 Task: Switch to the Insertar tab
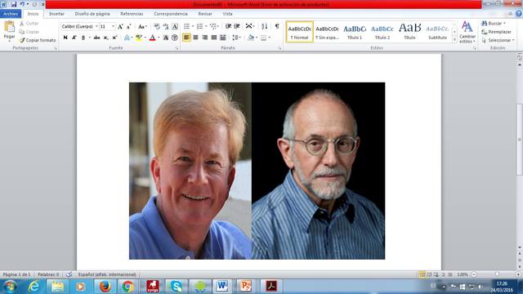tap(56, 14)
